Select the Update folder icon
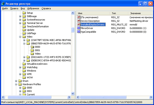Image resolution: width=154 pixels, height=105 pixels. 24,30
